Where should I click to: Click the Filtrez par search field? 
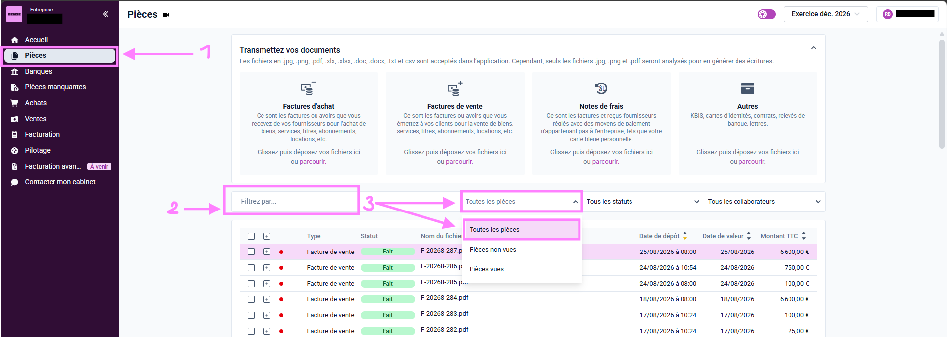point(295,202)
